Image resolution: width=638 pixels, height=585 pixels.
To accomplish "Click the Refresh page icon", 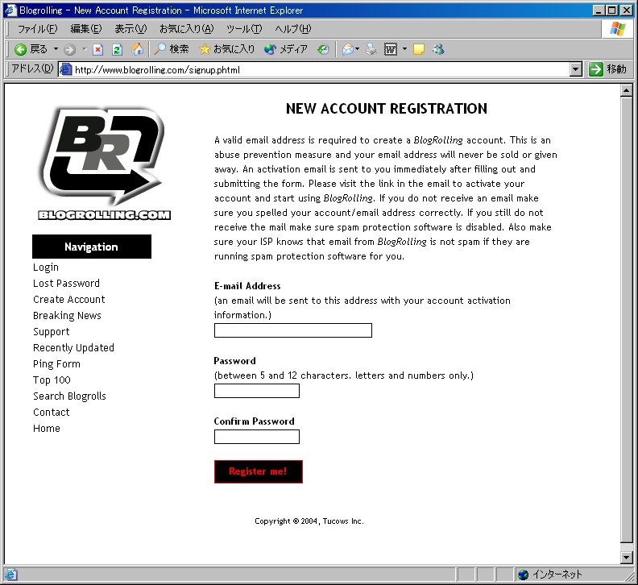I will [x=117, y=49].
